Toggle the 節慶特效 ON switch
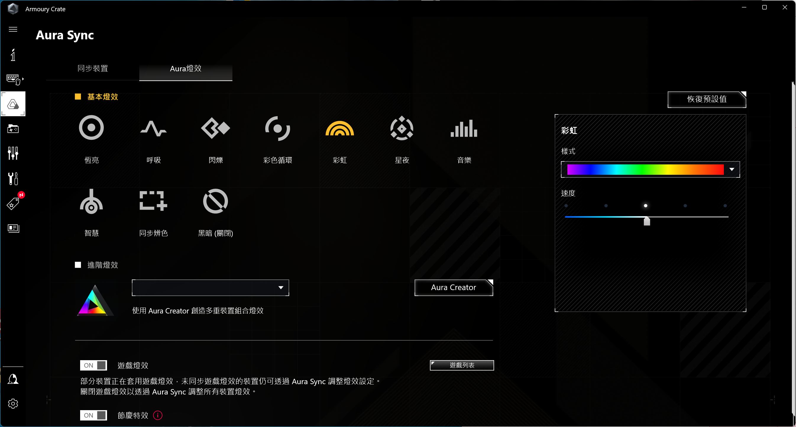This screenshot has width=796, height=427. click(93, 415)
